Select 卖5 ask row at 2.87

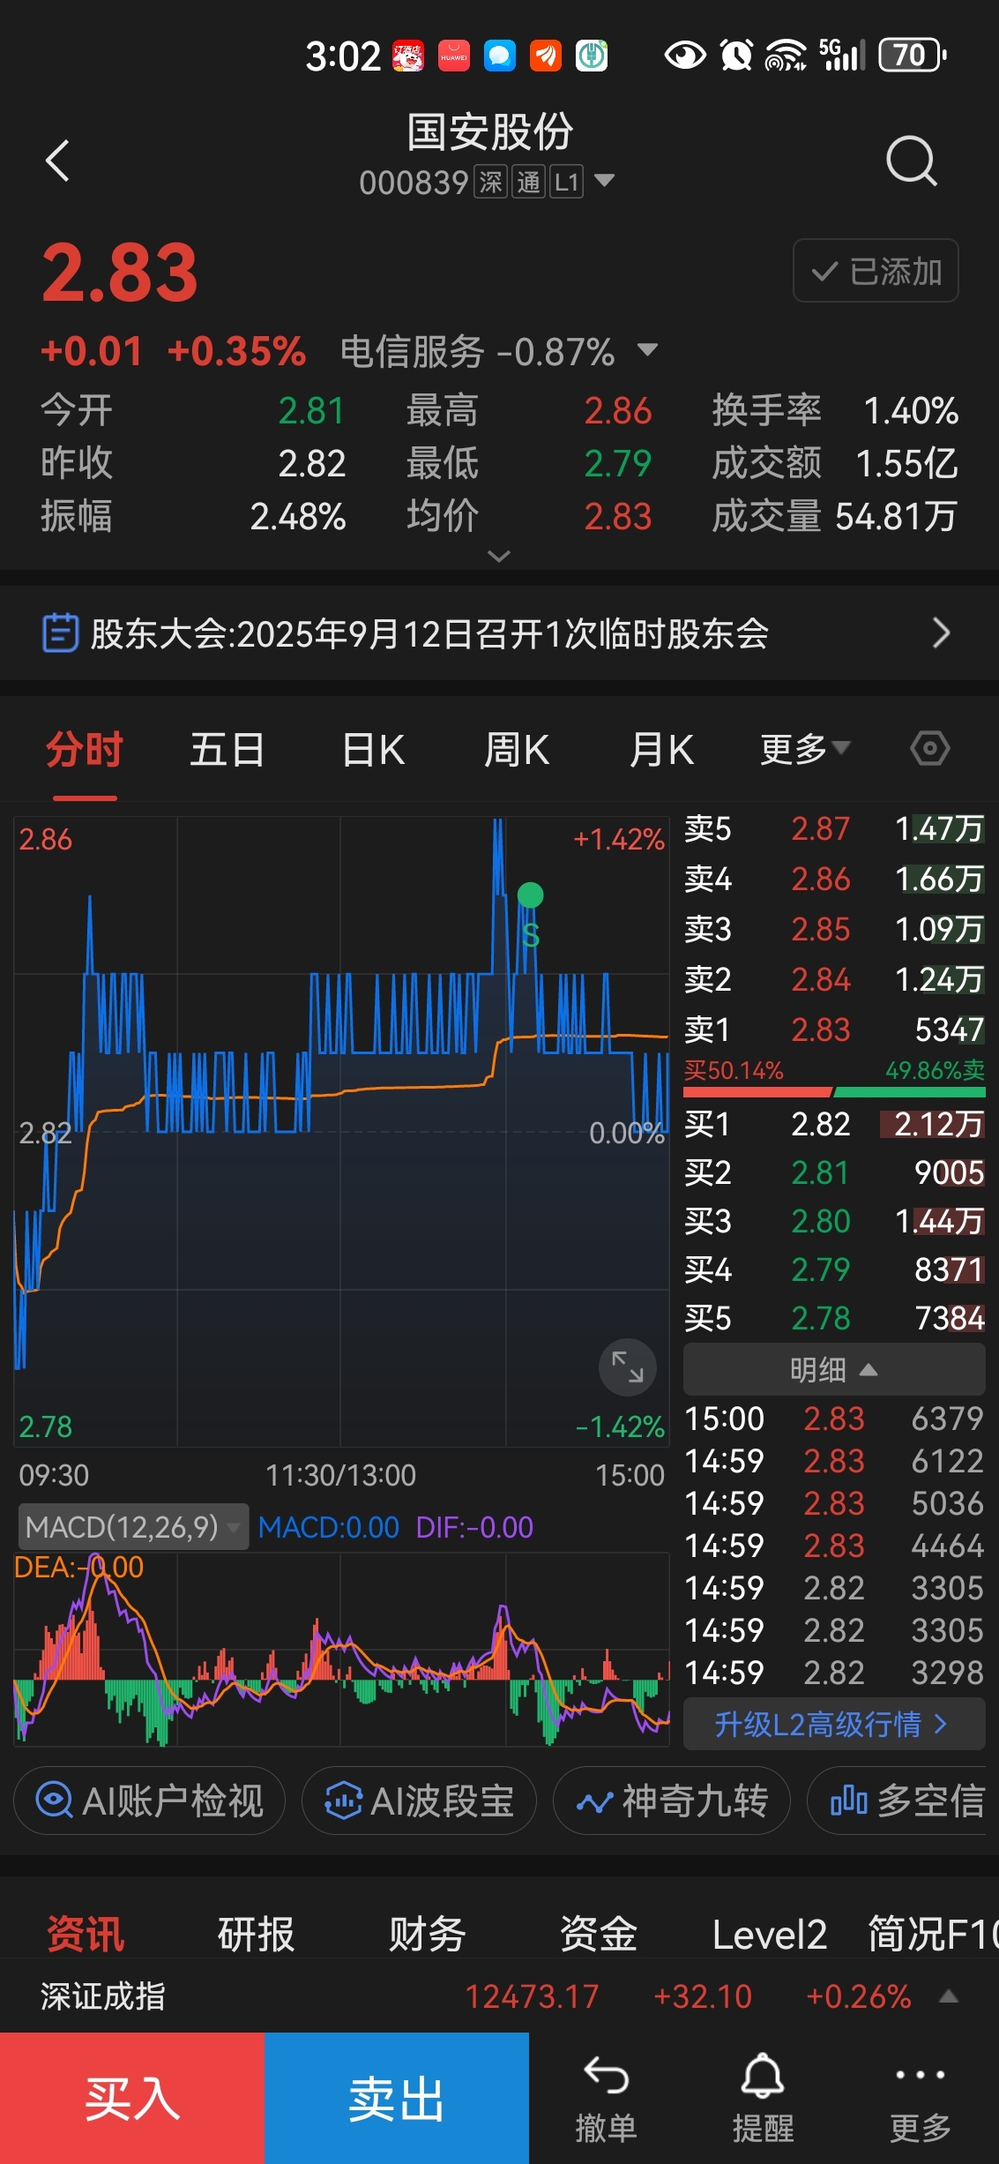coord(834,829)
